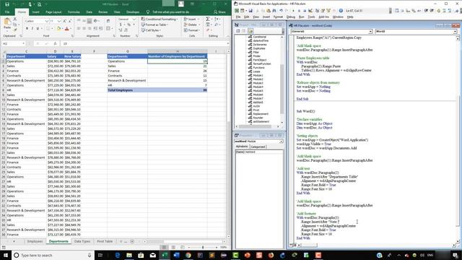Click the Break pause icon in VBA toolbar

click(x=299, y=11)
